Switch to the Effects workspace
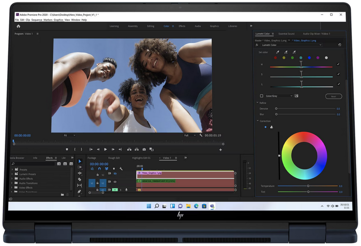 click(182, 26)
